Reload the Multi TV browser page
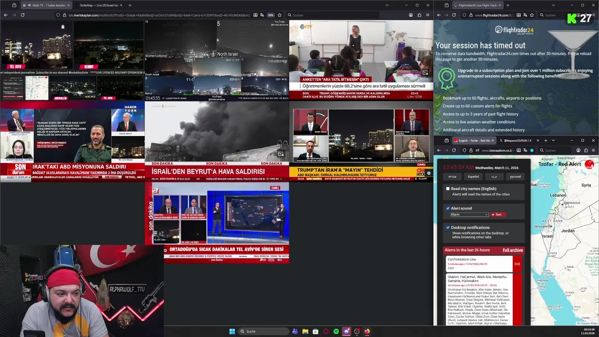 pyautogui.click(x=22, y=15)
